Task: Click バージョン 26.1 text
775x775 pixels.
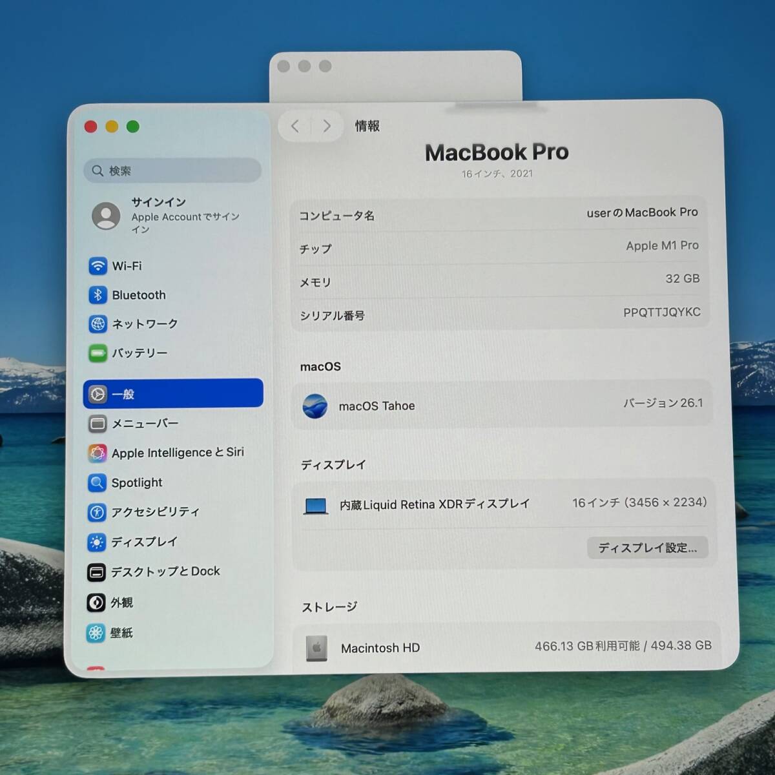Action: tap(663, 403)
